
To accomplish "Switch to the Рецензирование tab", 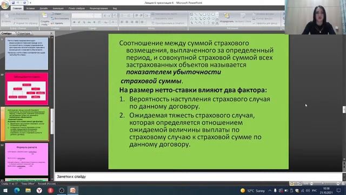I will click(98, 9).
